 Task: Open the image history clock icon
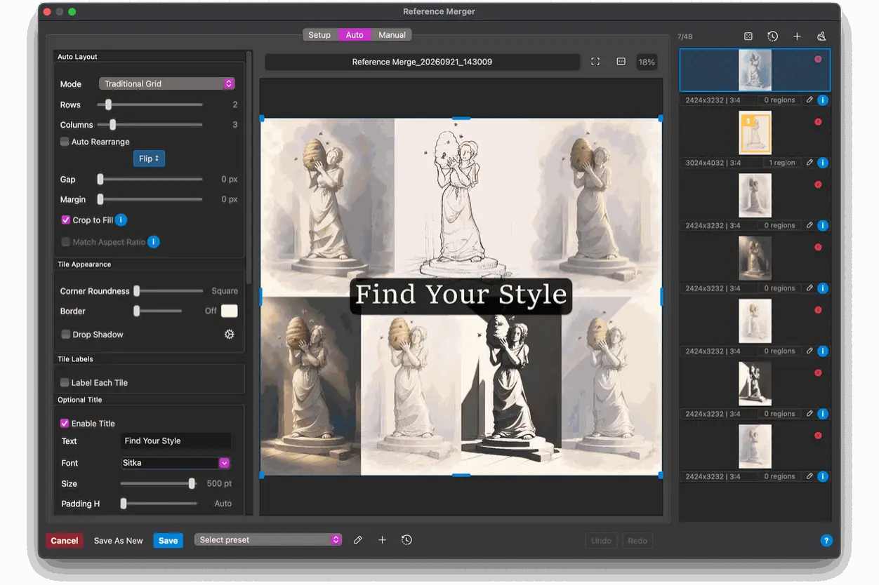(x=772, y=36)
